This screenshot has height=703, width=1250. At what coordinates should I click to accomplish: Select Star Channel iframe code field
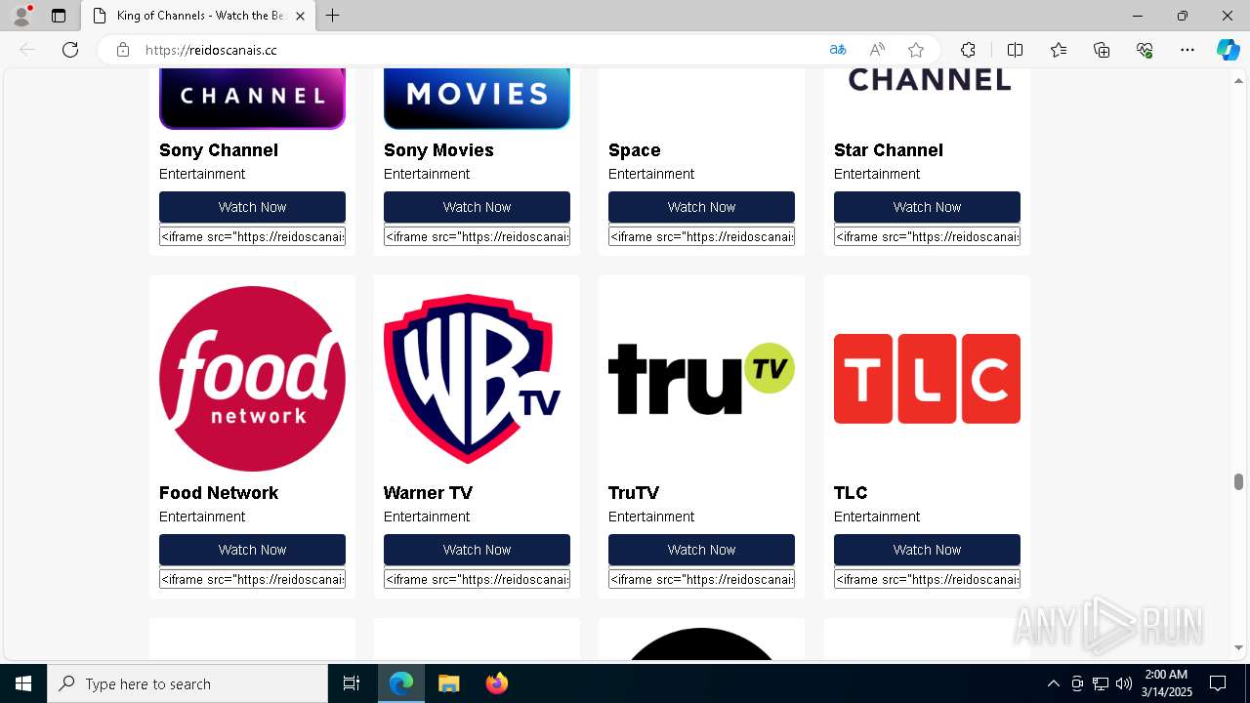927,236
